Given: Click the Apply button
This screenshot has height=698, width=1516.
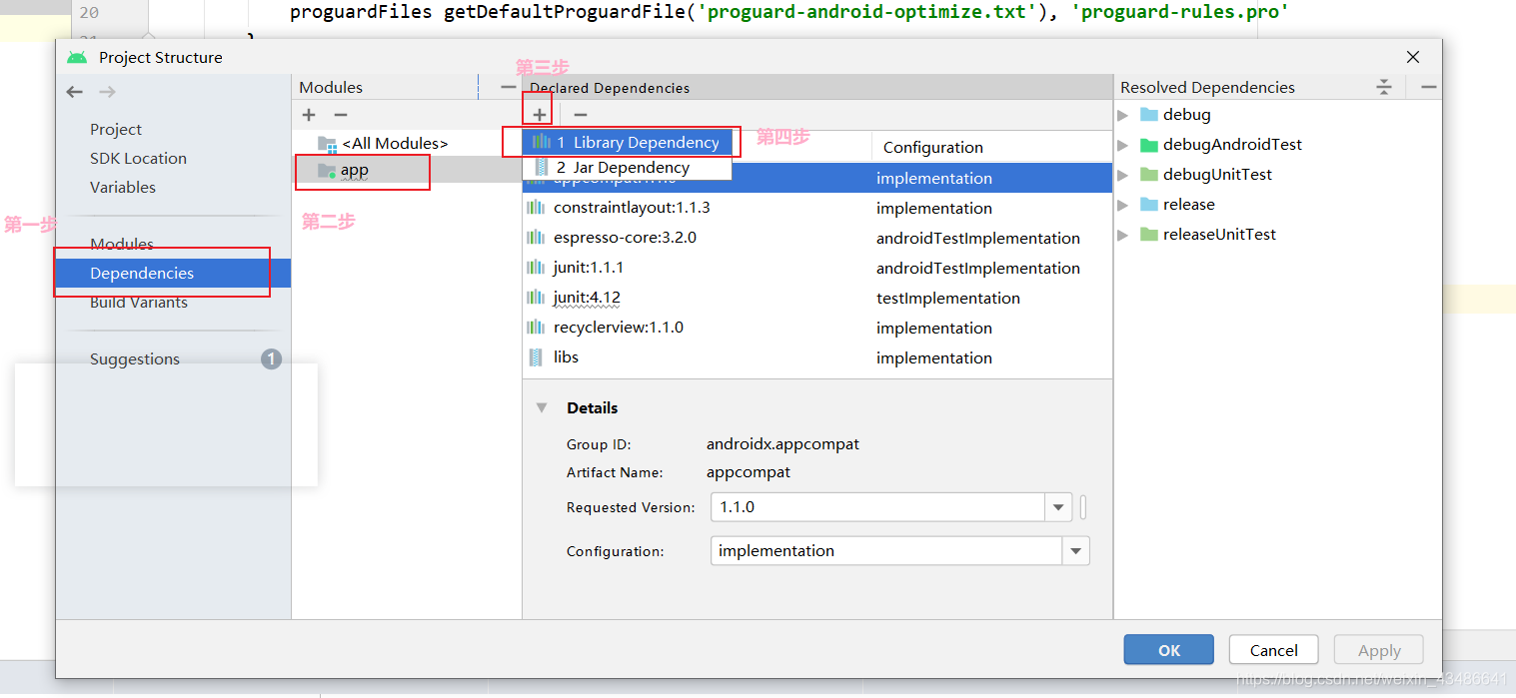Looking at the screenshot, I should (x=1379, y=650).
